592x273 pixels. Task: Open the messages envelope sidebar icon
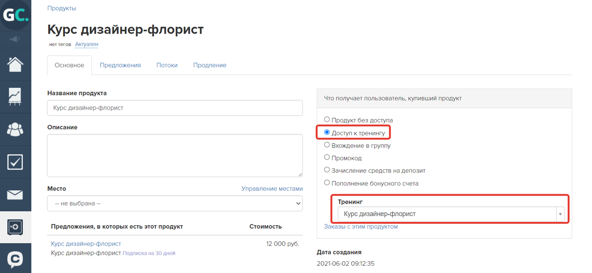(15, 194)
